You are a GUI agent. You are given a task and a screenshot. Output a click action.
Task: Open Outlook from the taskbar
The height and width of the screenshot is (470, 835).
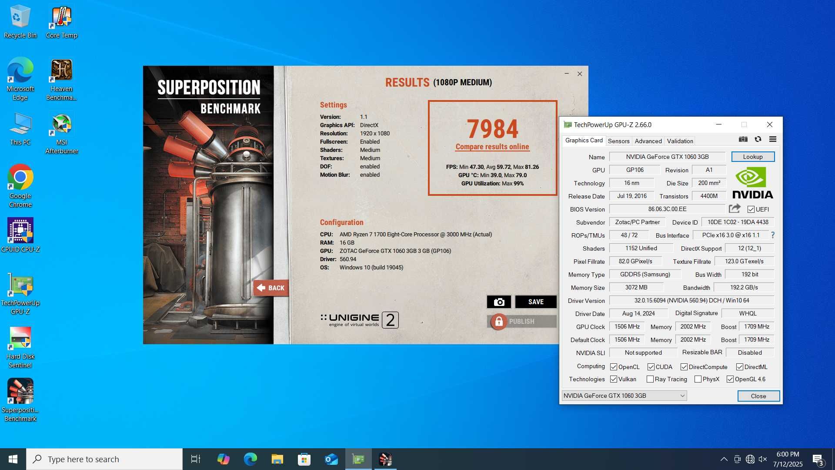[x=331, y=459]
